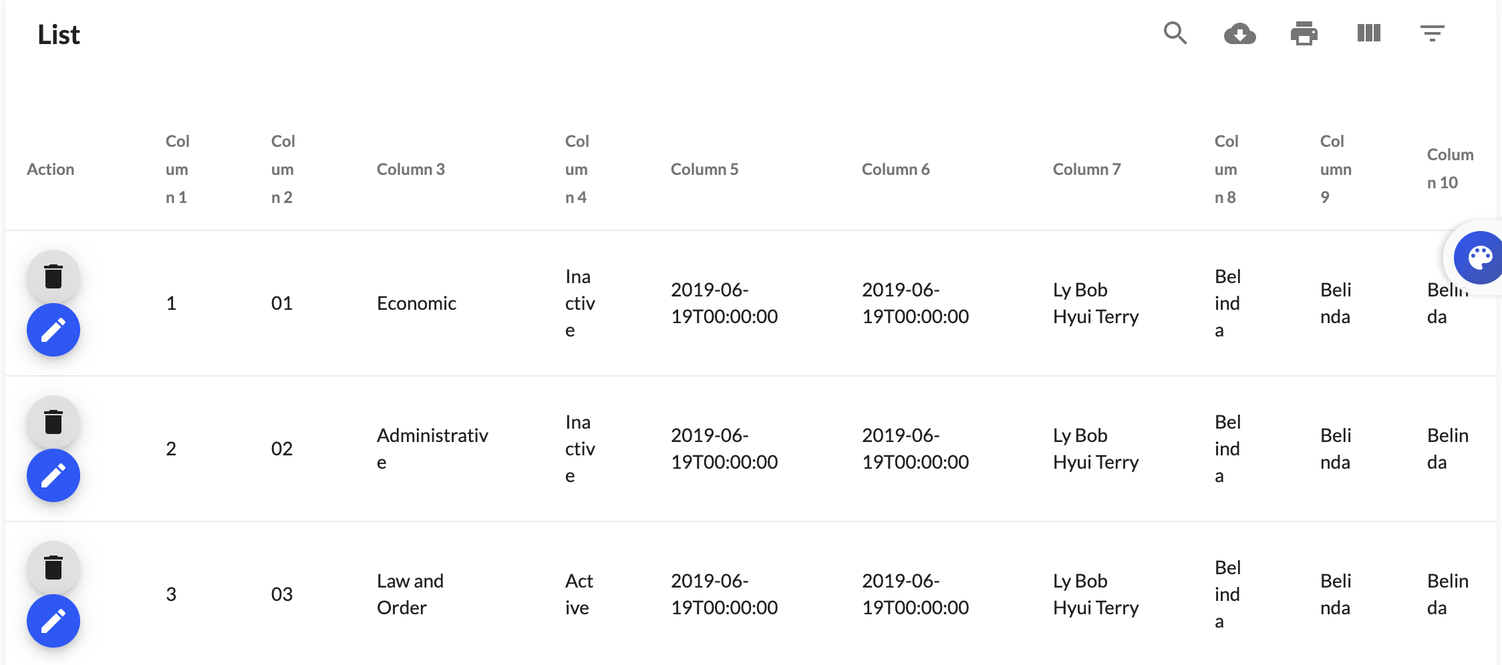1502x665 pixels.
Task: Delete the Economic row
Action: [x=53, y=276]
